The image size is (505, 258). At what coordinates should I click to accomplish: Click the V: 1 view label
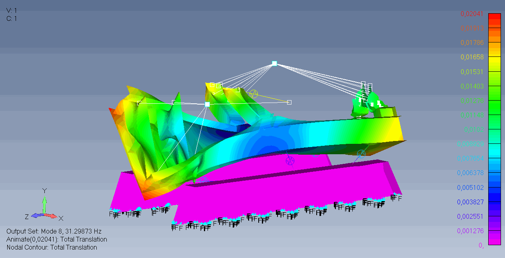(12, 10)
